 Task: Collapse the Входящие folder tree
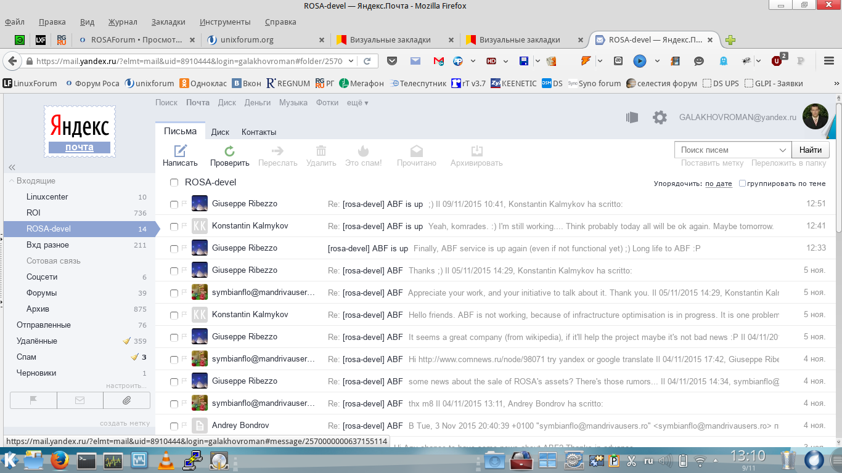point(12,181)
